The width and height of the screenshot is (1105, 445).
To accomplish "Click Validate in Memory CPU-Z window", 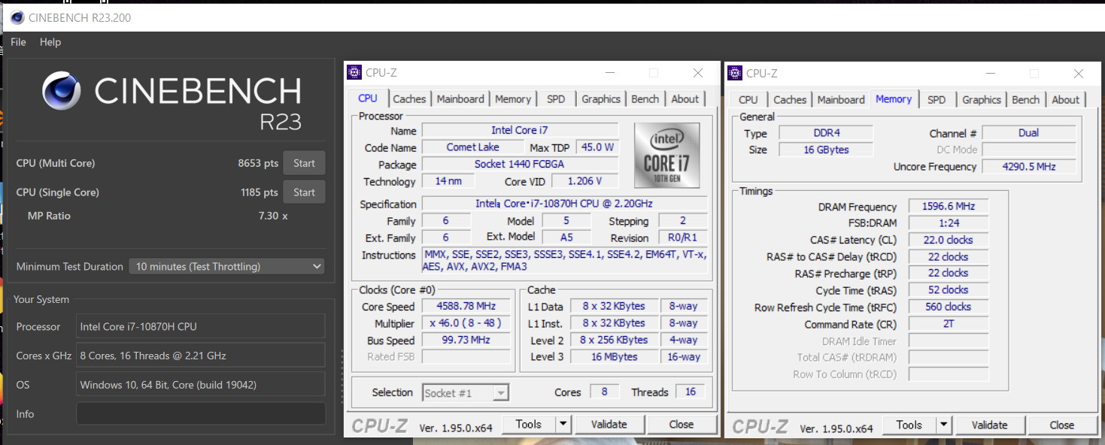I will 989,425.
